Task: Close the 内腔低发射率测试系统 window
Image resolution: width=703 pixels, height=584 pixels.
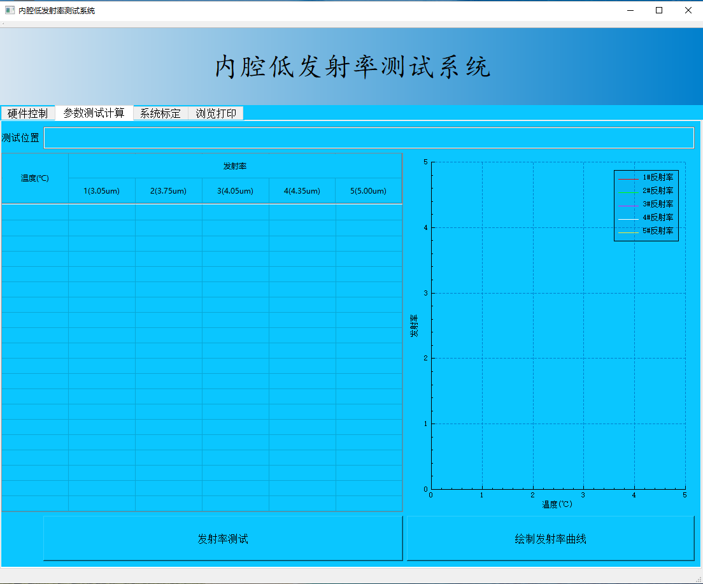Action: 688,10
